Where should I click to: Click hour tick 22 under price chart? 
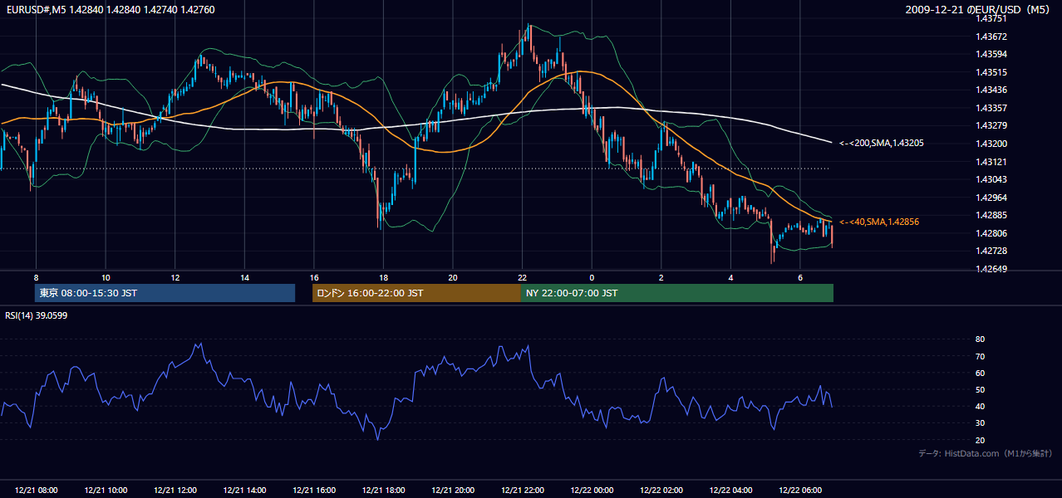tap(522, 277)
